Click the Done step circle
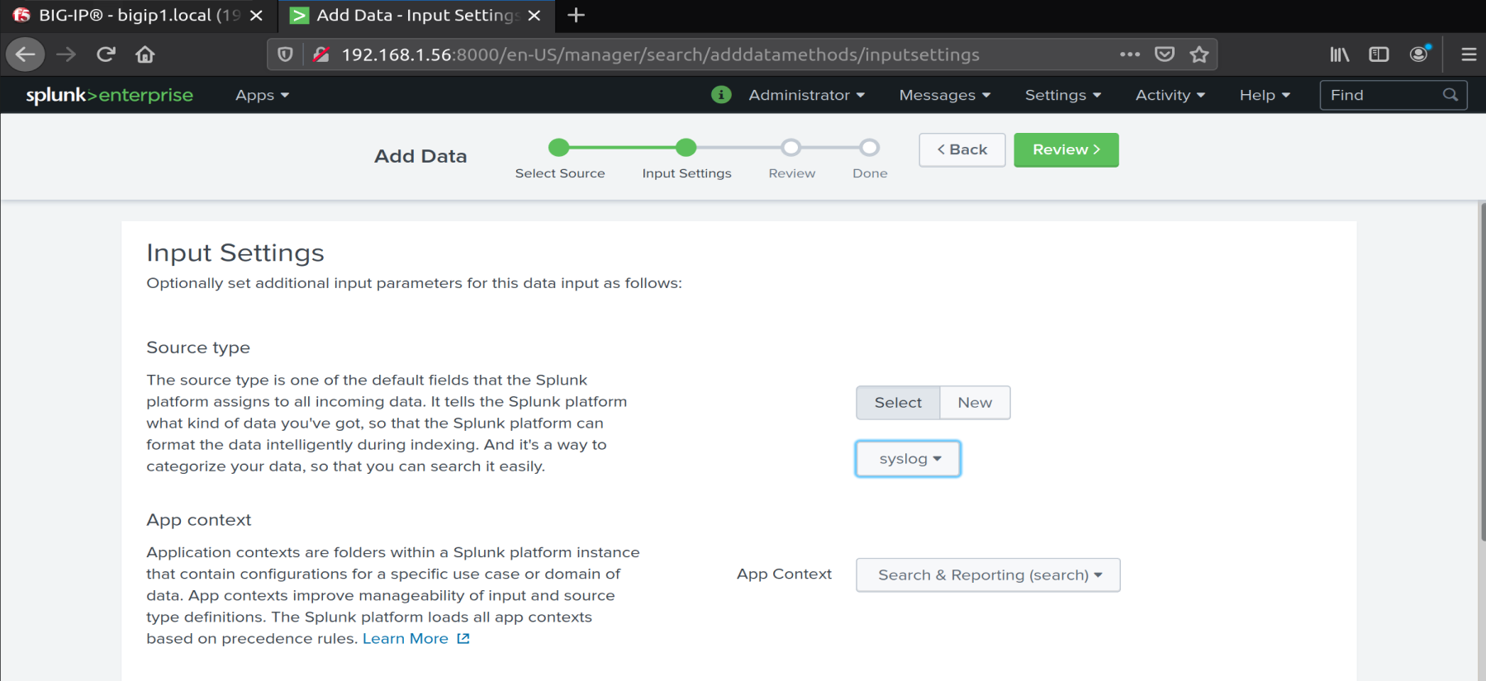Image resolution: width=1486 pixels, height=681 pixels. click(869, 148)
